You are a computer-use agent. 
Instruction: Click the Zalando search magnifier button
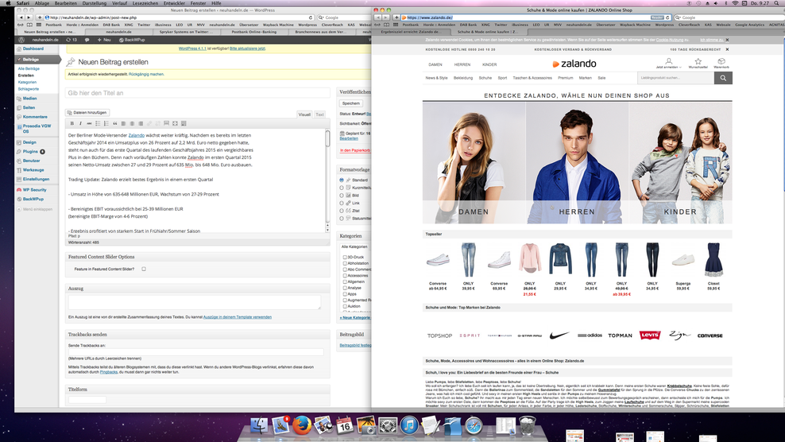723,78
